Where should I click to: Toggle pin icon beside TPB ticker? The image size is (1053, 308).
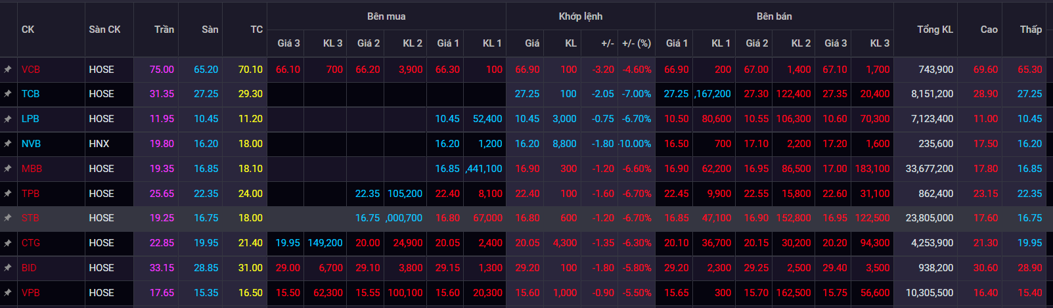click(x=8, y=194)
